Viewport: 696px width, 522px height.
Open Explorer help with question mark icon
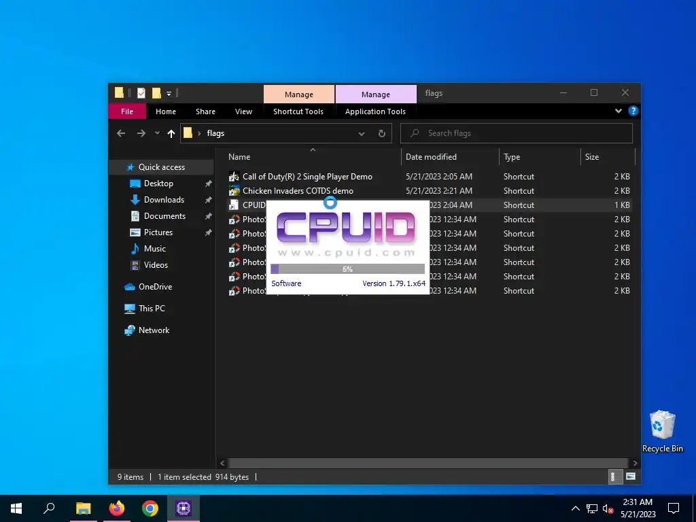click(633, 111)
